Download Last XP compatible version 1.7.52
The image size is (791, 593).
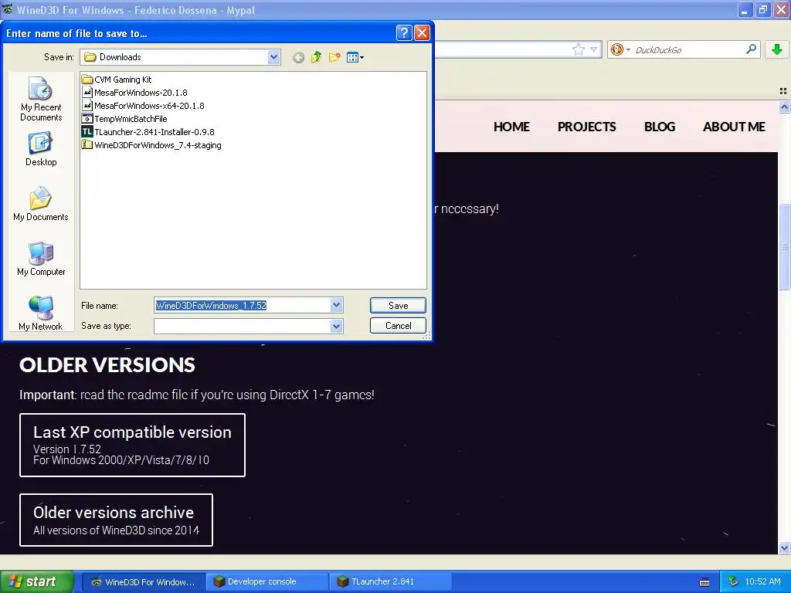132,446
